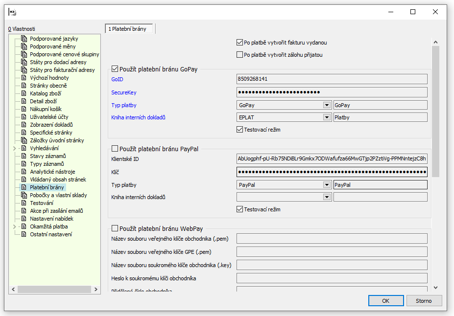This screenshot has width=454, height=316.
Task: Click Heslo k soukromému klíči obchodníka field
Action: tap(332, 278)
